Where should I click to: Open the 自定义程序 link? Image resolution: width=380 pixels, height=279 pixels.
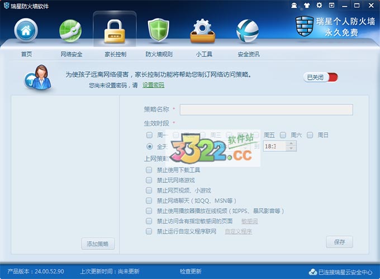point(239,232)
